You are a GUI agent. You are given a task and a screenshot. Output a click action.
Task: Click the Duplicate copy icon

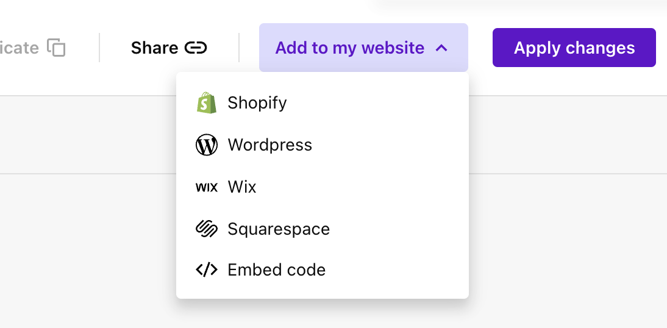(x=56, y=48)
